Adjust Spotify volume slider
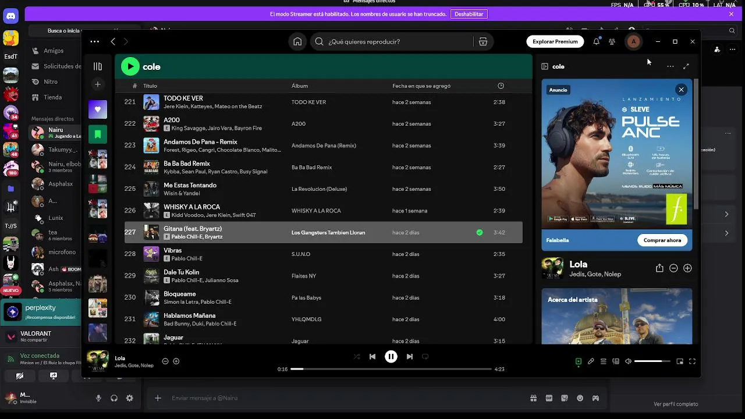 (x=652, y=361)
